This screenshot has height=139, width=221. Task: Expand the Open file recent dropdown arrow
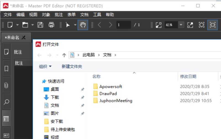(x=33, y=25)
